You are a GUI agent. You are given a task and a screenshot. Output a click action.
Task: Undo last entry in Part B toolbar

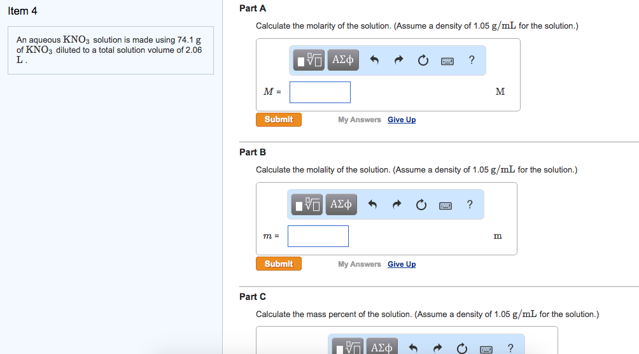coord(372,204)
